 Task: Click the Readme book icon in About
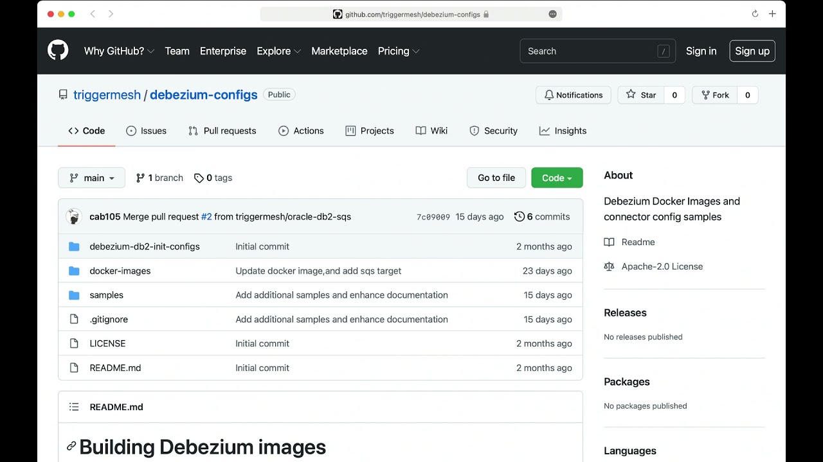(x=609, y=242)
